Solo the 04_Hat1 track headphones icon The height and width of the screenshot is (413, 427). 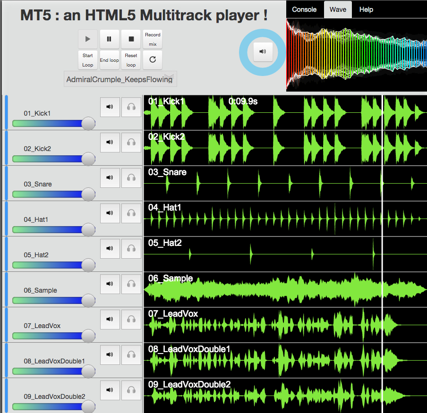[131, 213]
